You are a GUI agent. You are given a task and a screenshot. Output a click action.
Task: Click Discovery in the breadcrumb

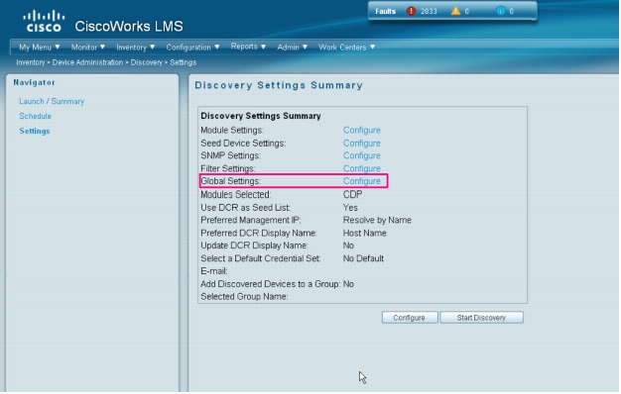pos(147,62)
